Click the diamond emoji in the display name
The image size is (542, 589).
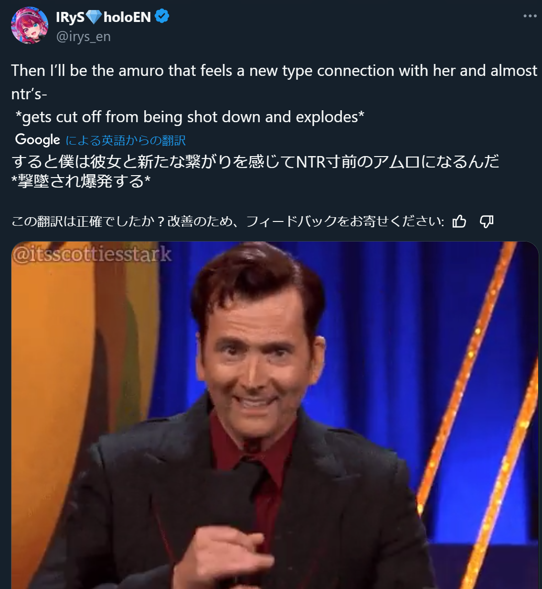pos(94,17)
